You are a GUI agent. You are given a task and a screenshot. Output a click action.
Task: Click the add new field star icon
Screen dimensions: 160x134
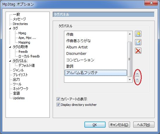pos(138,34)
